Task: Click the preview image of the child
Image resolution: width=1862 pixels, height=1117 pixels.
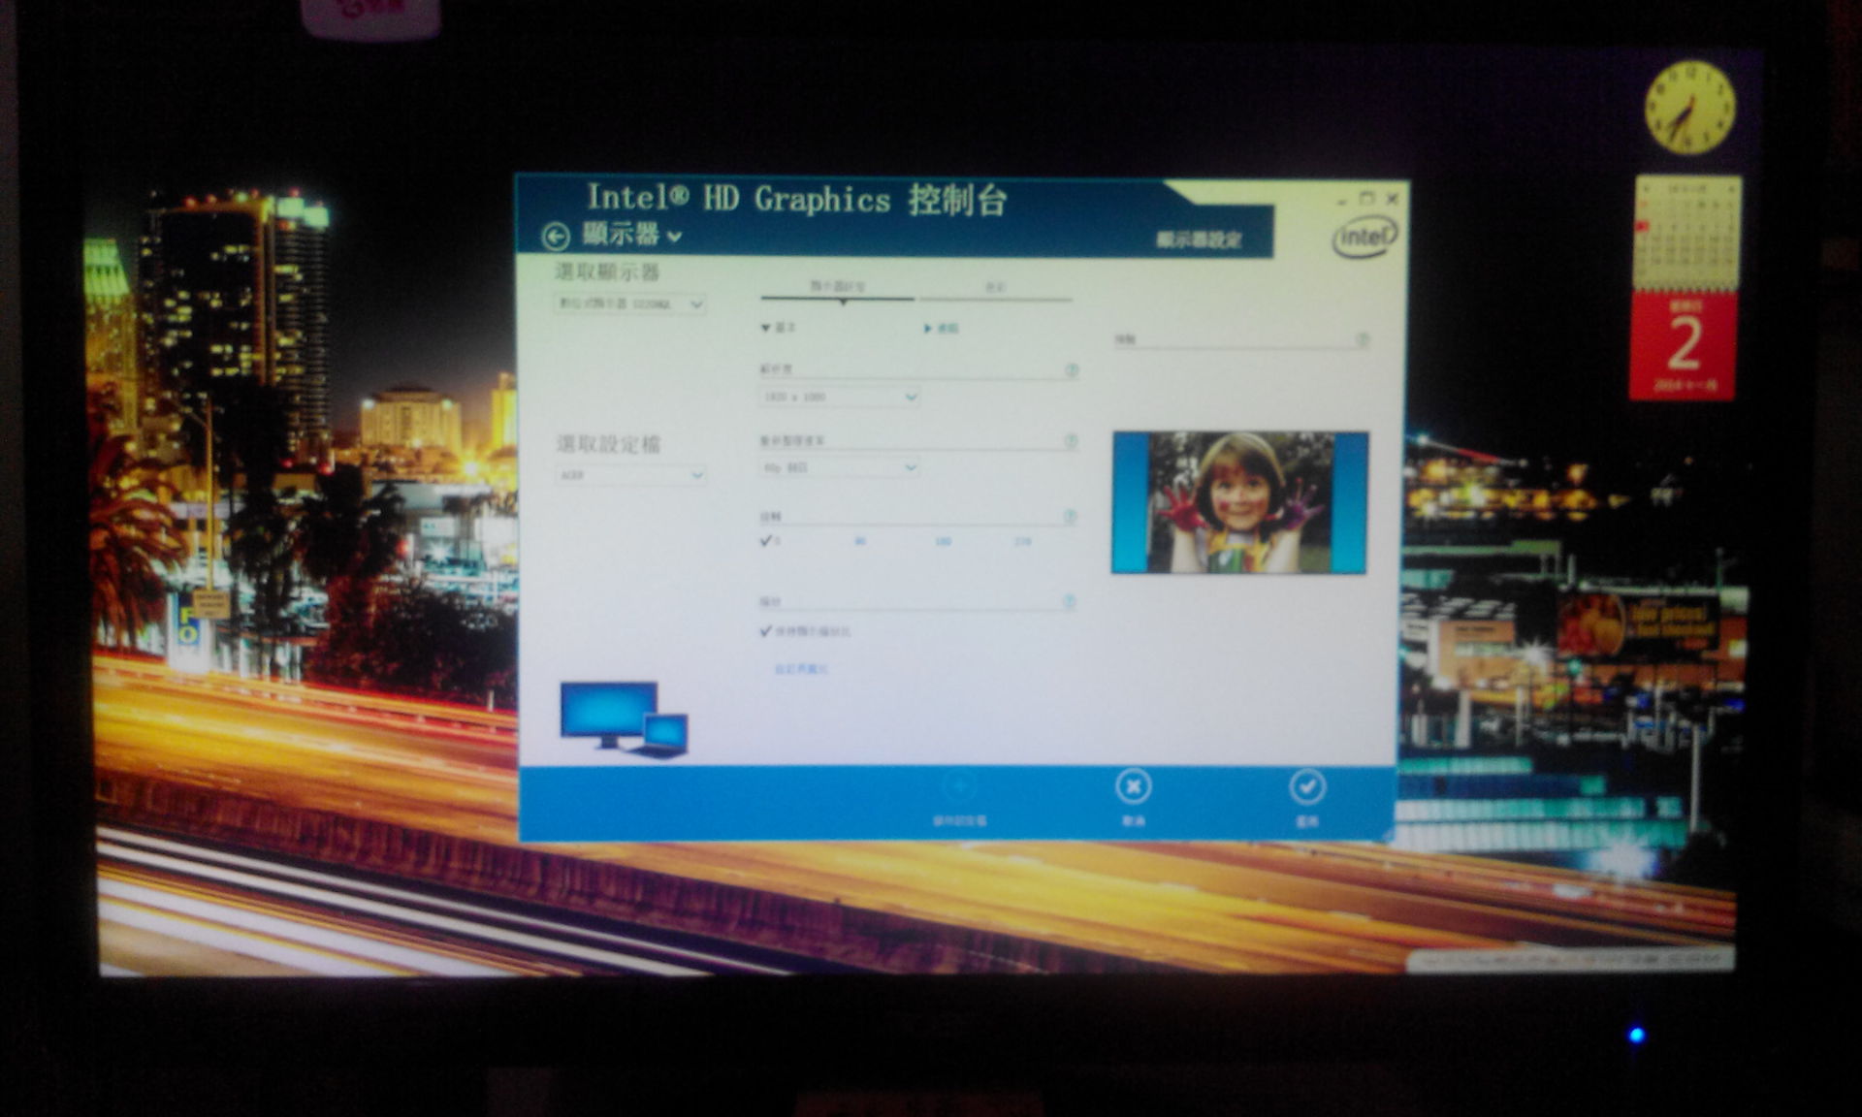Action: [x=1239, y=502]
